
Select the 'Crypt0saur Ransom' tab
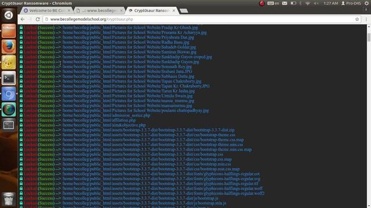tap(151, 10)
